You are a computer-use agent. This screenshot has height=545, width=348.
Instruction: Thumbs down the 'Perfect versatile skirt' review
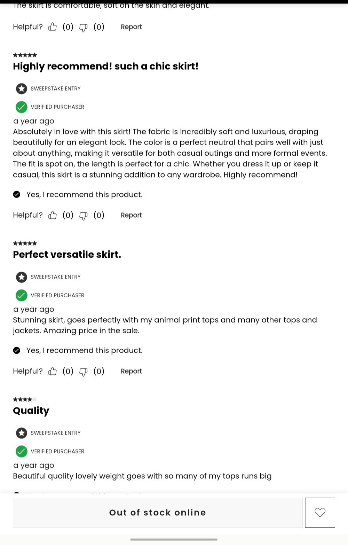click(84, 372)
